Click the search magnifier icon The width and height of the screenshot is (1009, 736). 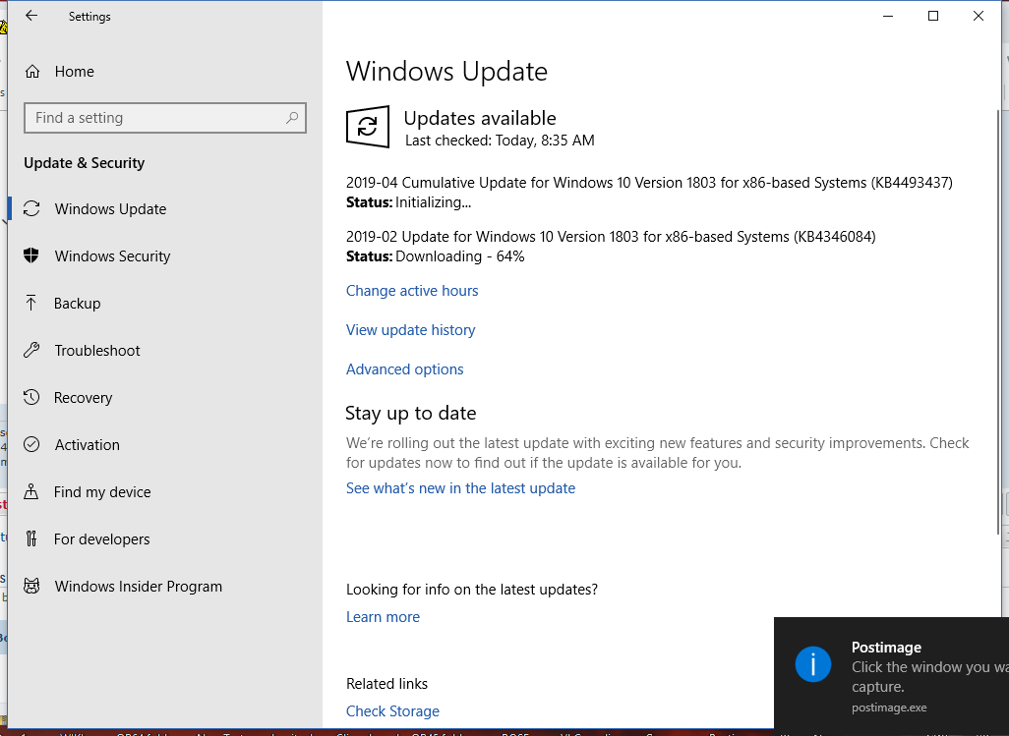click(292, 118)
